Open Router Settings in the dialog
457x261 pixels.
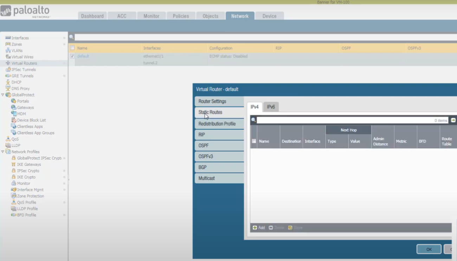[x=219, y=102]
